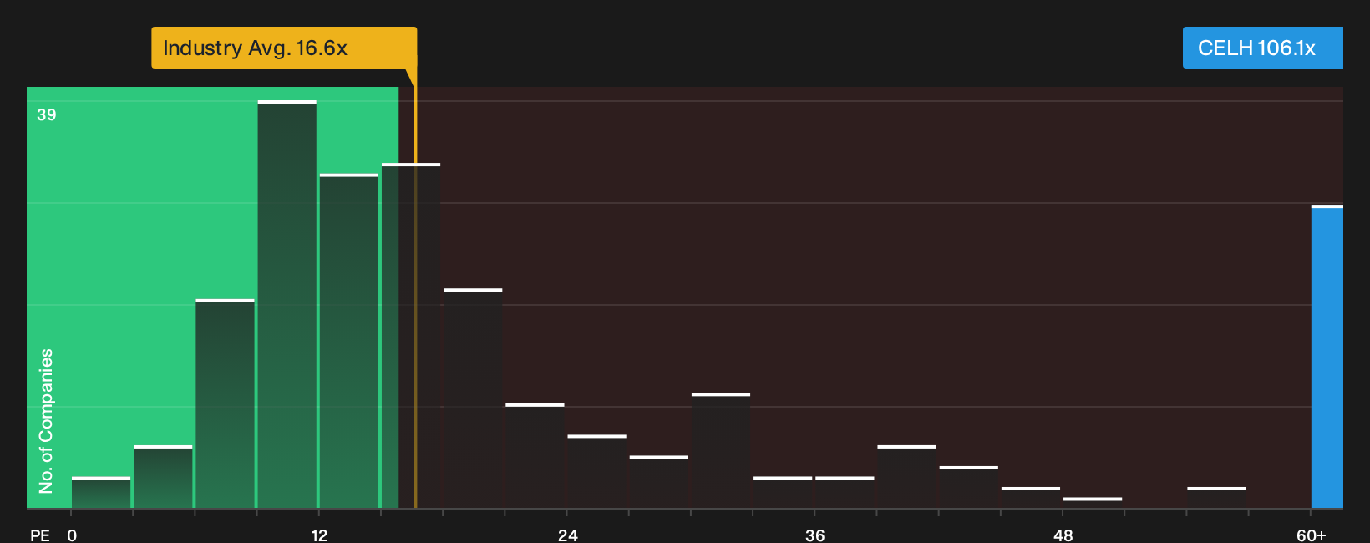
Task: Select the tallest histogram bar ending at PE 12
Action: [287, 305]
